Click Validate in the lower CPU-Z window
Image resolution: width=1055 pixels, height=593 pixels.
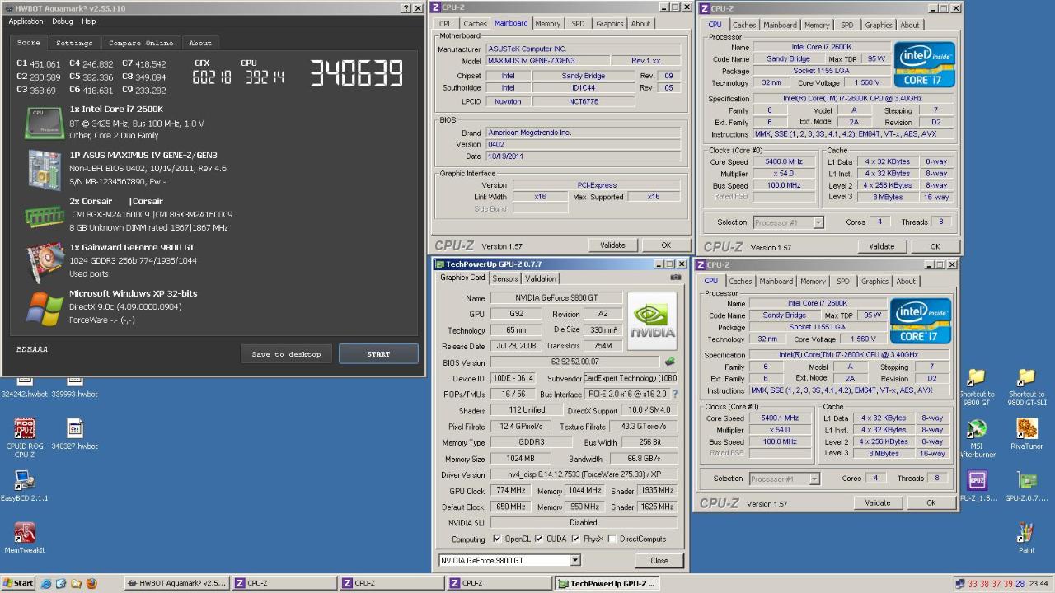[877, 502]
